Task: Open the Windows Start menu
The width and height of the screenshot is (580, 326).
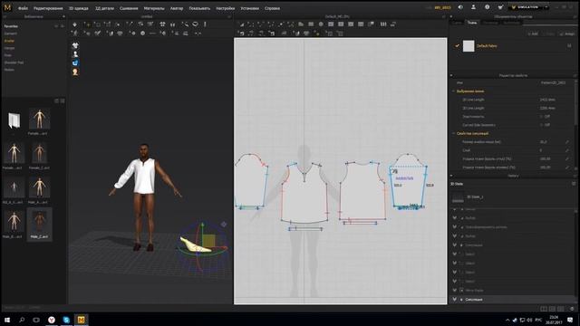Action: (x=7, y=320)
